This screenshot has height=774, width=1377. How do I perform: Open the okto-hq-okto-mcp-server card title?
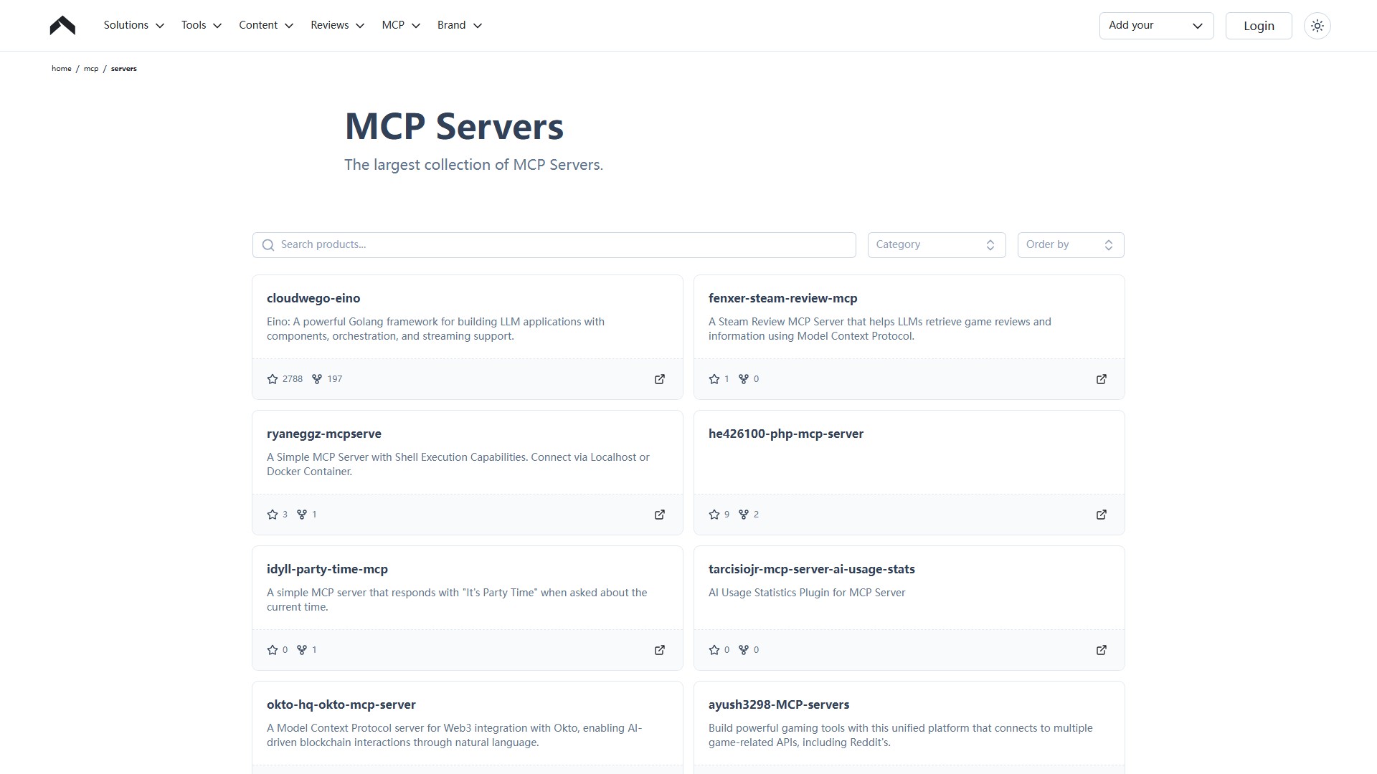341,704
